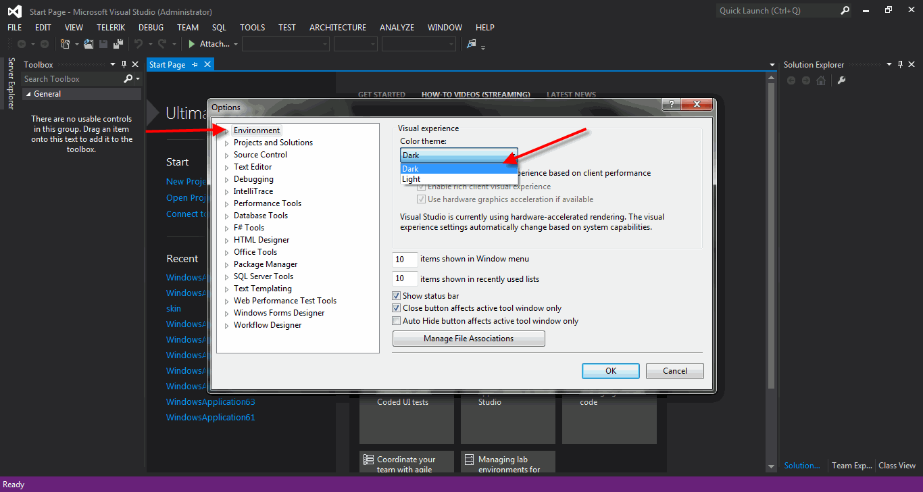Click the Solution Explorer Back icon
923x492 pixels.
[x=792, y=80]
